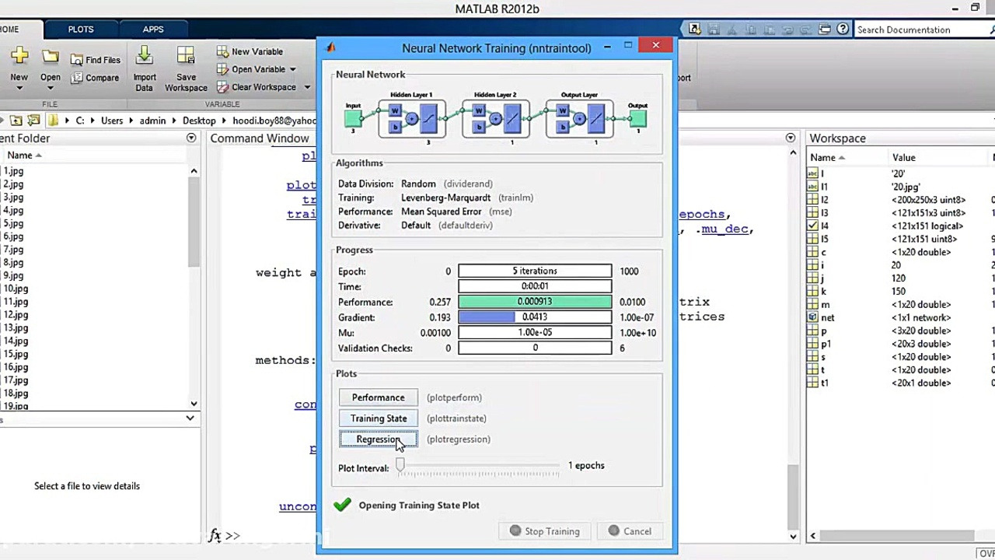Click the Workspace horizontal scrollbar
The height and width of the screenshot is (560, 995).
898,535
